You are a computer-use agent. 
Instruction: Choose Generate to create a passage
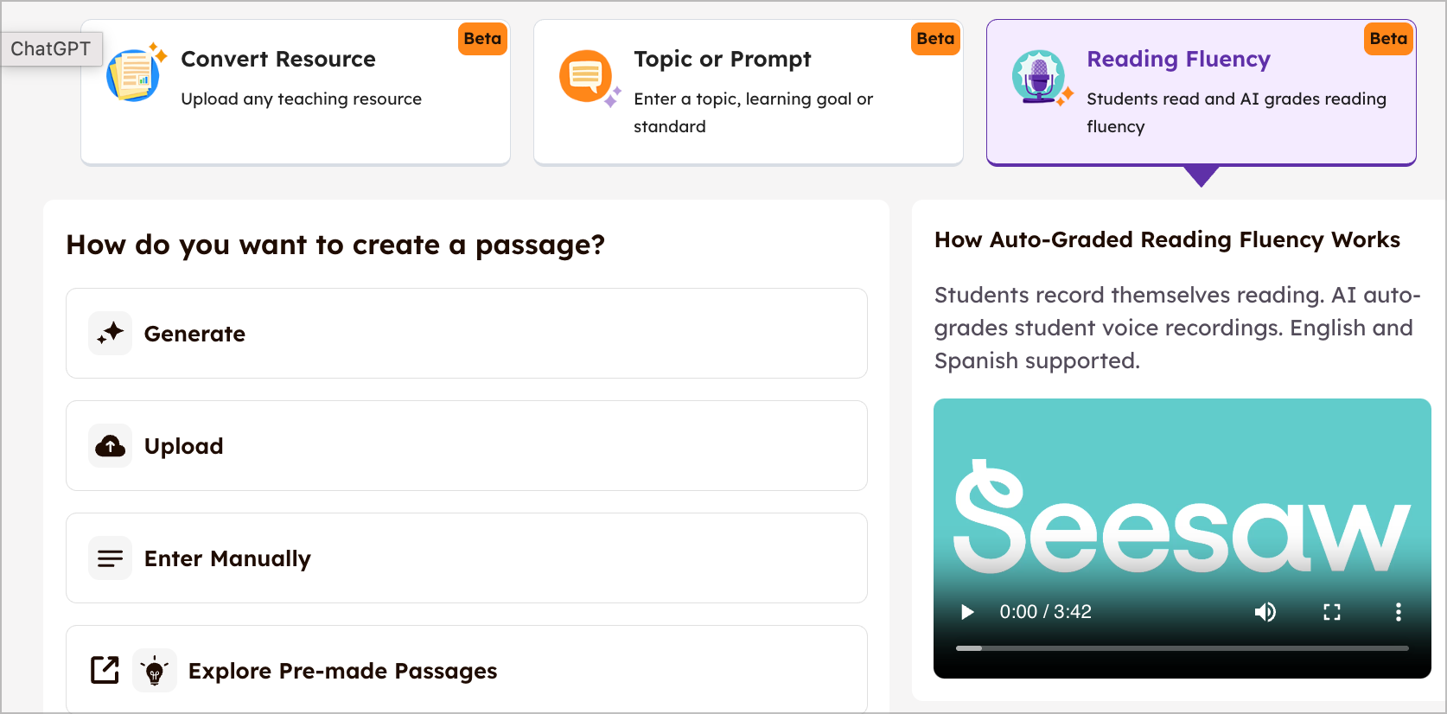pyautogui.click(x=467, y=334)
